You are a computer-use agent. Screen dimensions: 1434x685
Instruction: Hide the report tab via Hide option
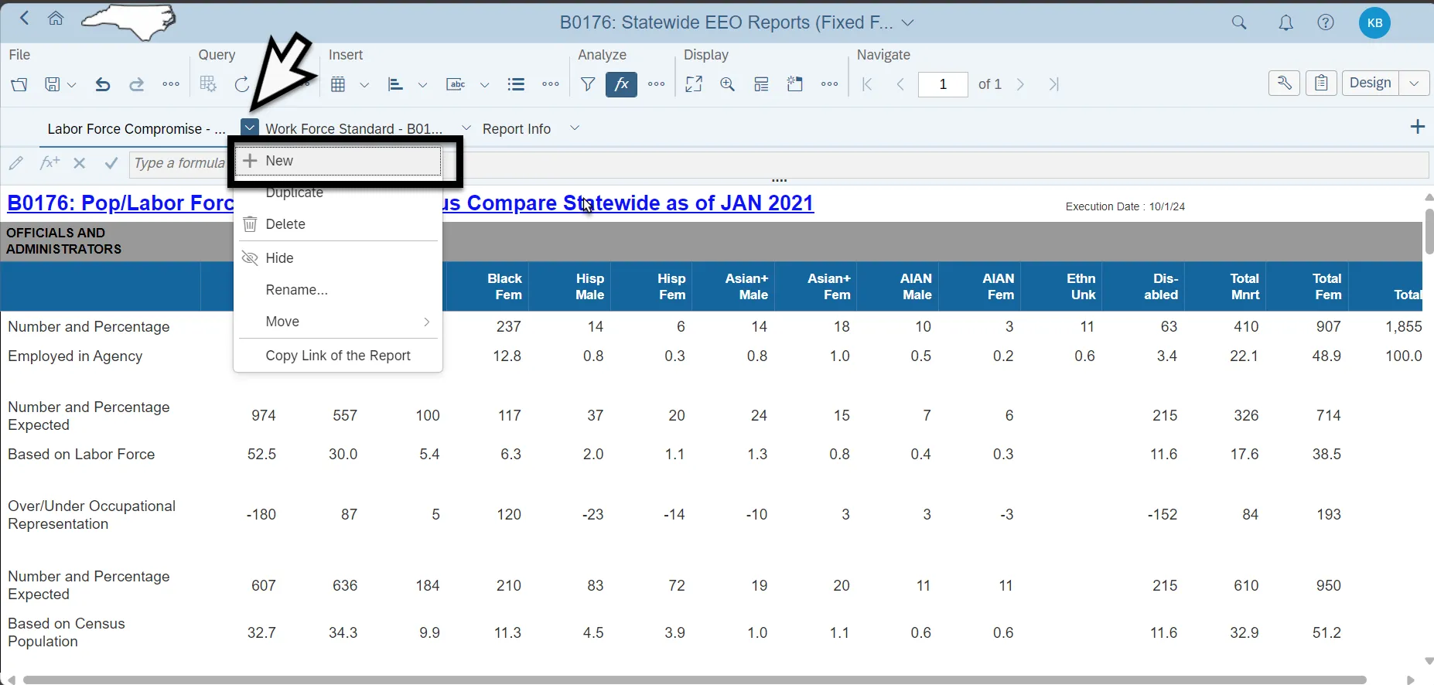tap(279, 258)
